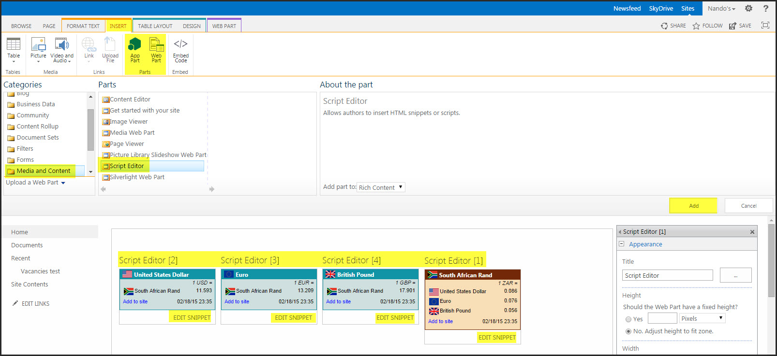Screen dimensions: 777x356
Task: Open the Add part to dropdown
Action: click(381, 187)
